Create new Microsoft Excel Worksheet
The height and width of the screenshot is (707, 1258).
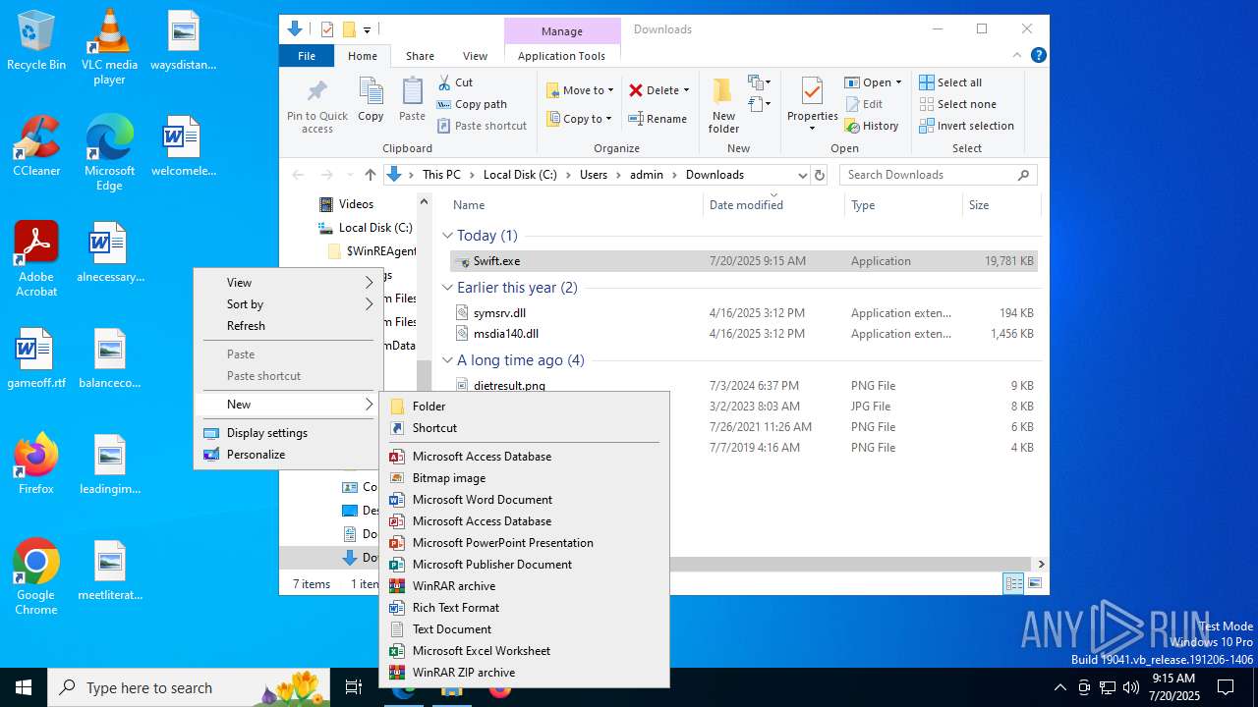[x=524, y=651]
